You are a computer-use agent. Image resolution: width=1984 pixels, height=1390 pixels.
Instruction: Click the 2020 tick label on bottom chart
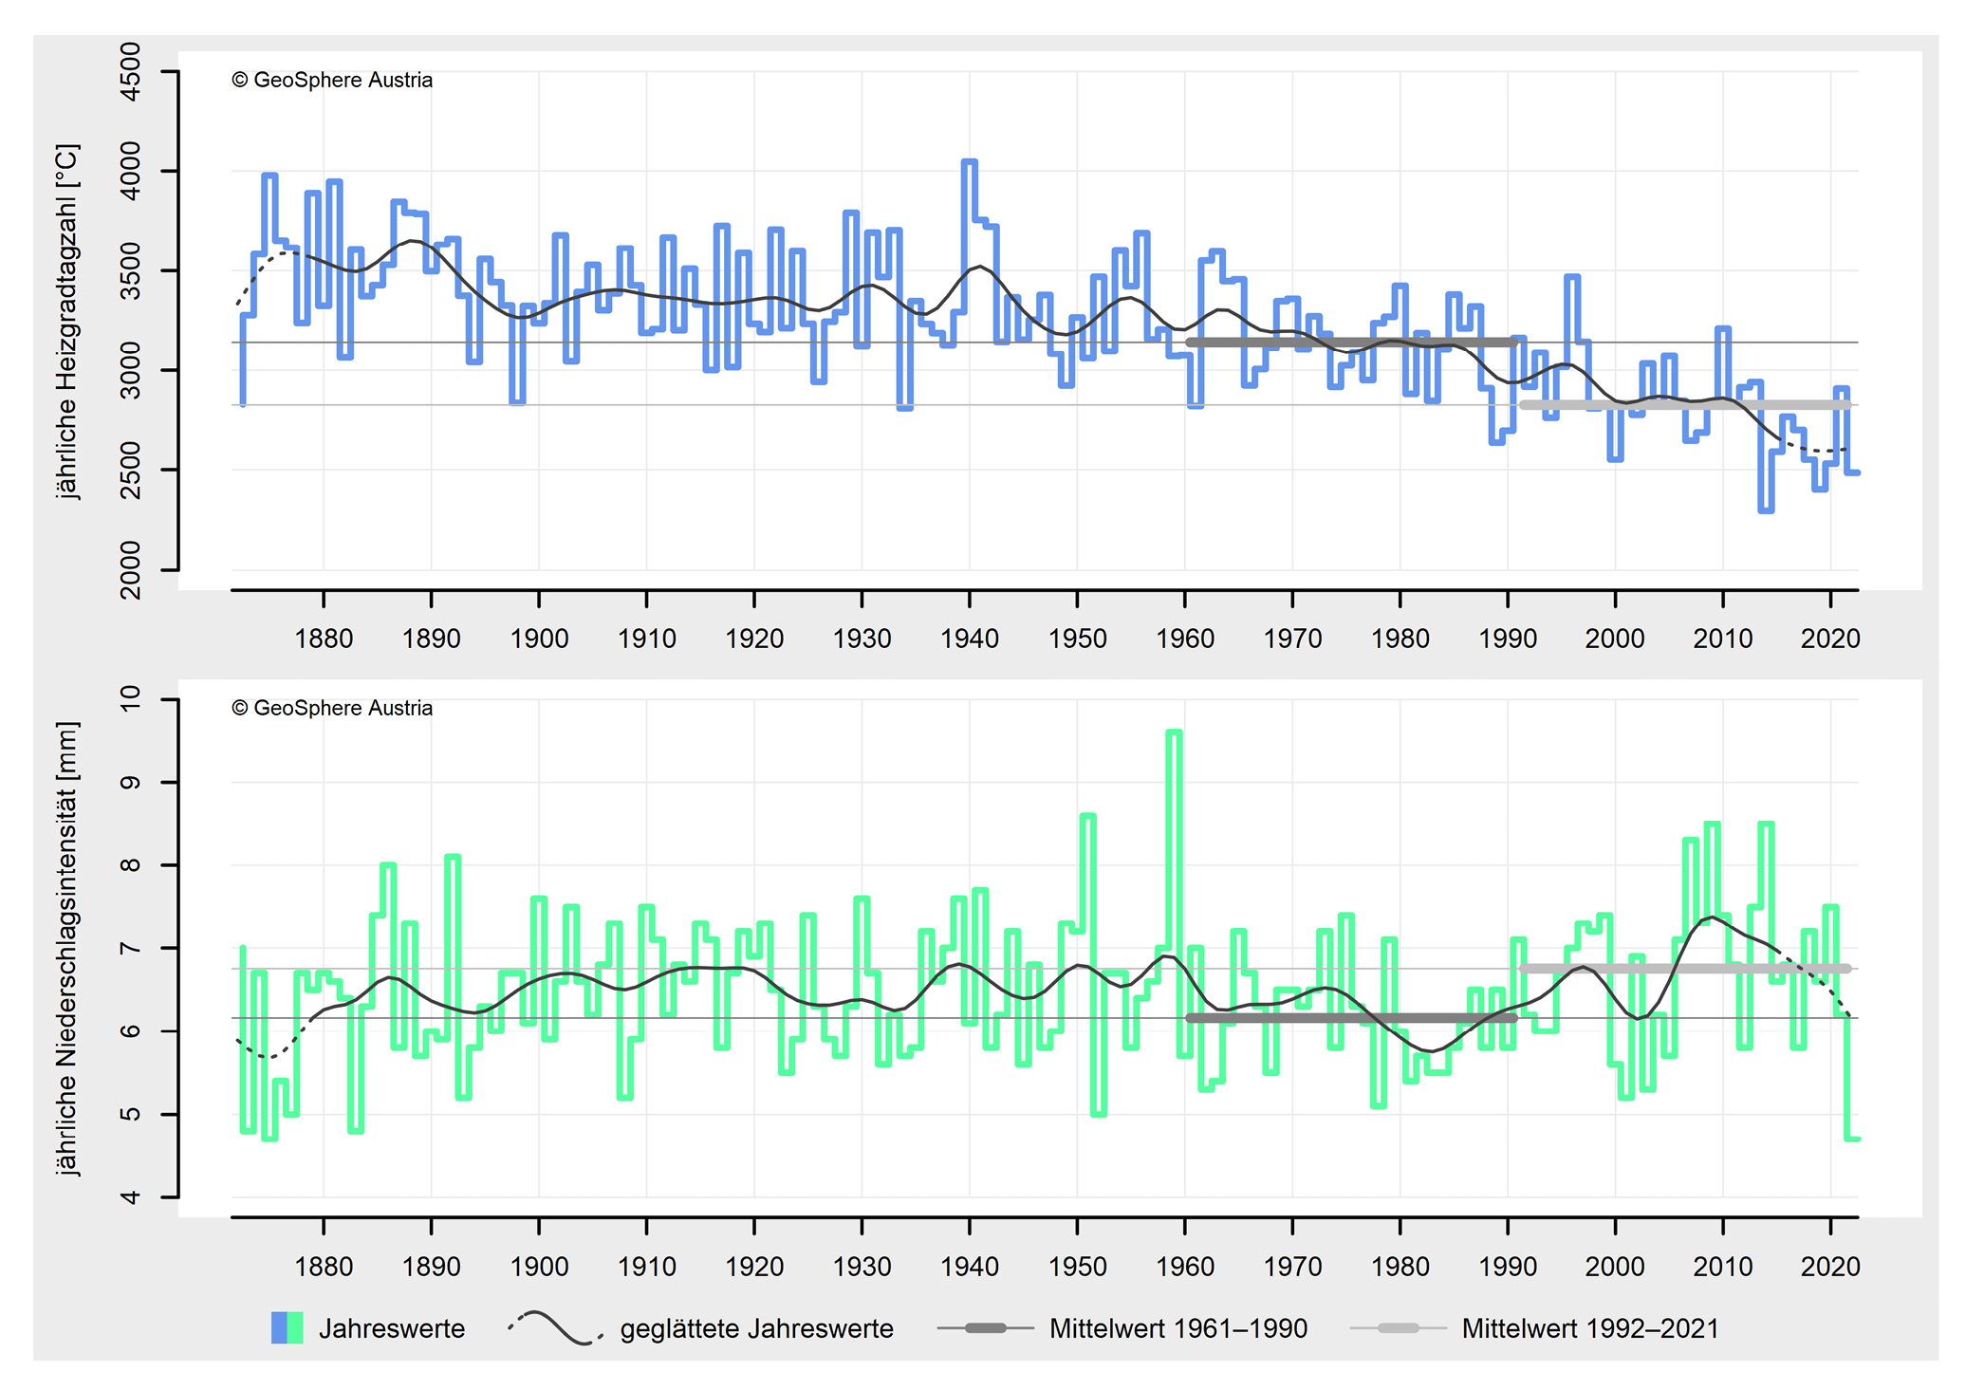[x=1829, y=1267]
